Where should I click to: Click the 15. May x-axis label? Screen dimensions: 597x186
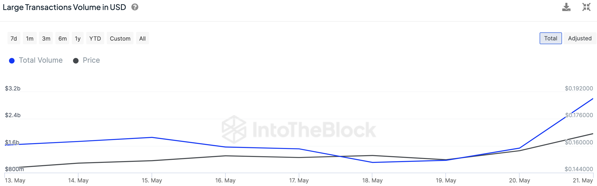point(152,180)
